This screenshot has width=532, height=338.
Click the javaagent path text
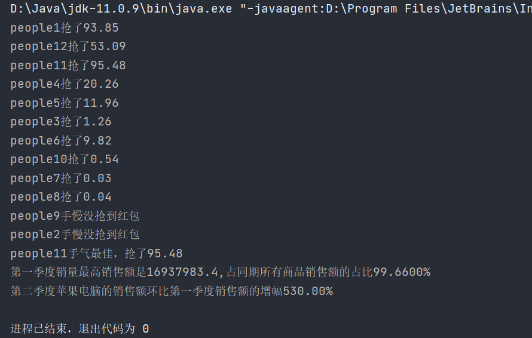pos(386,9)
